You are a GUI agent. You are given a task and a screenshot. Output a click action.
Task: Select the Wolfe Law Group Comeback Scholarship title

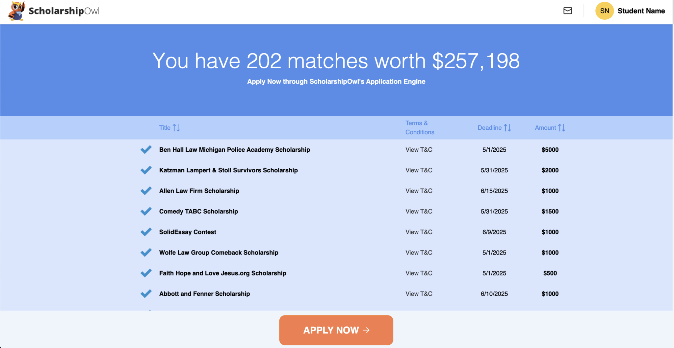pos(219,252)
